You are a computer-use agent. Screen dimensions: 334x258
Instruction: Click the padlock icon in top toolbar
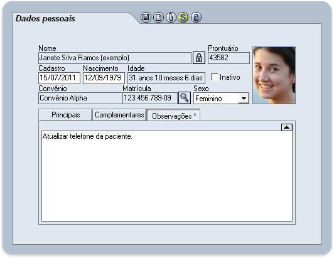pyautogui.click(x=196, y=17)
